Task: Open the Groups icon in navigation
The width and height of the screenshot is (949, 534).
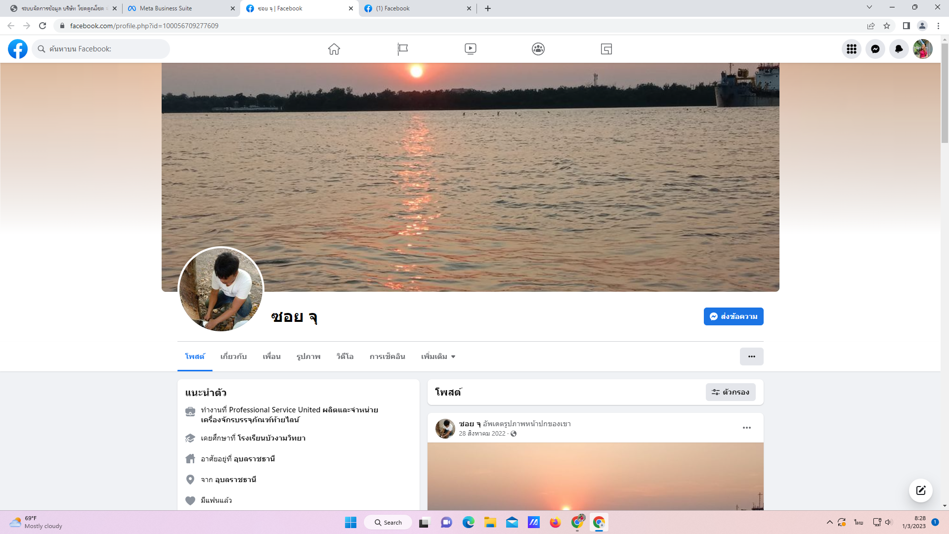Action: tap(538, 49)
